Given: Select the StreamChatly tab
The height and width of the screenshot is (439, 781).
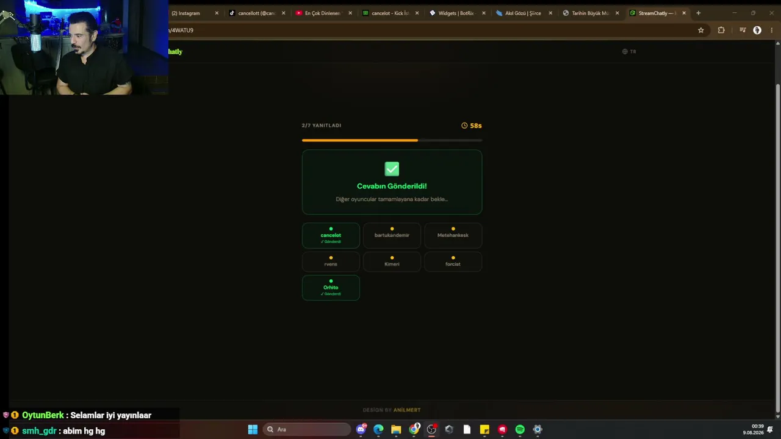Looking at the screenshot, I should 658,13.
